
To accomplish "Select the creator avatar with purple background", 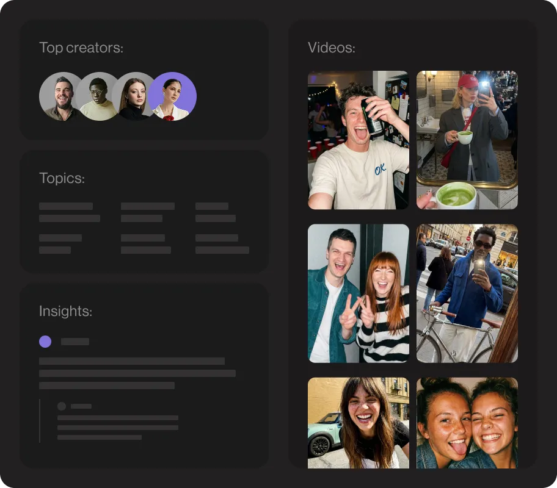I will click(x=172, y=96).
